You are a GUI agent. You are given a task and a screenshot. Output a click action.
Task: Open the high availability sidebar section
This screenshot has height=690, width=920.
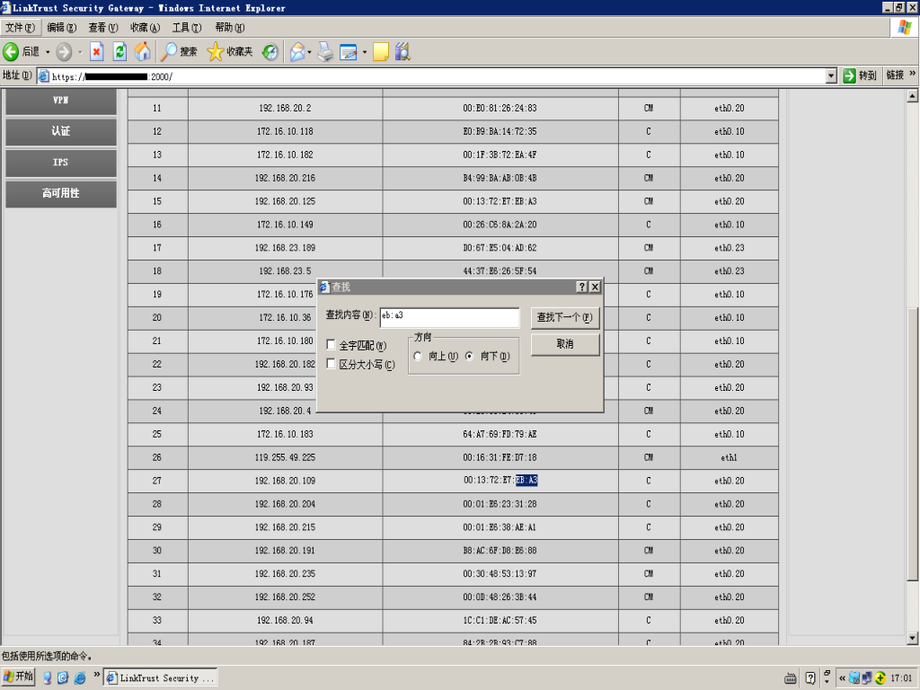click(61, 193)
